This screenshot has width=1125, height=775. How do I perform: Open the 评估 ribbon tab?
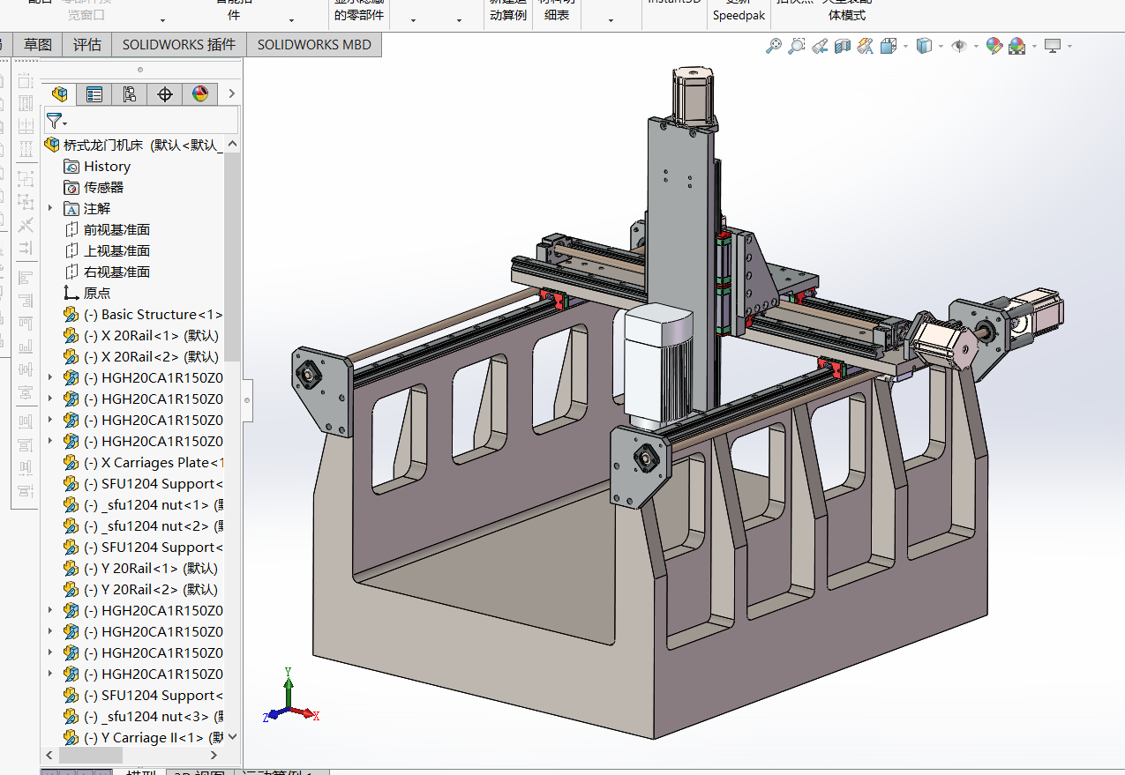(x=87, y=45)
